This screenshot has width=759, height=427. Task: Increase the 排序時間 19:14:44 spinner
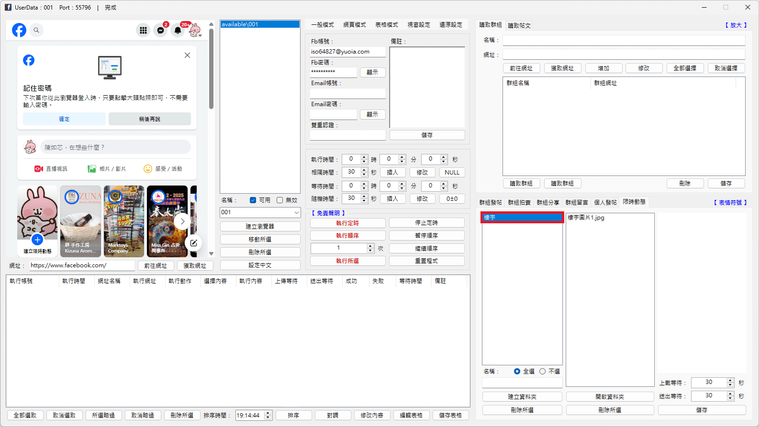(268, 413)
